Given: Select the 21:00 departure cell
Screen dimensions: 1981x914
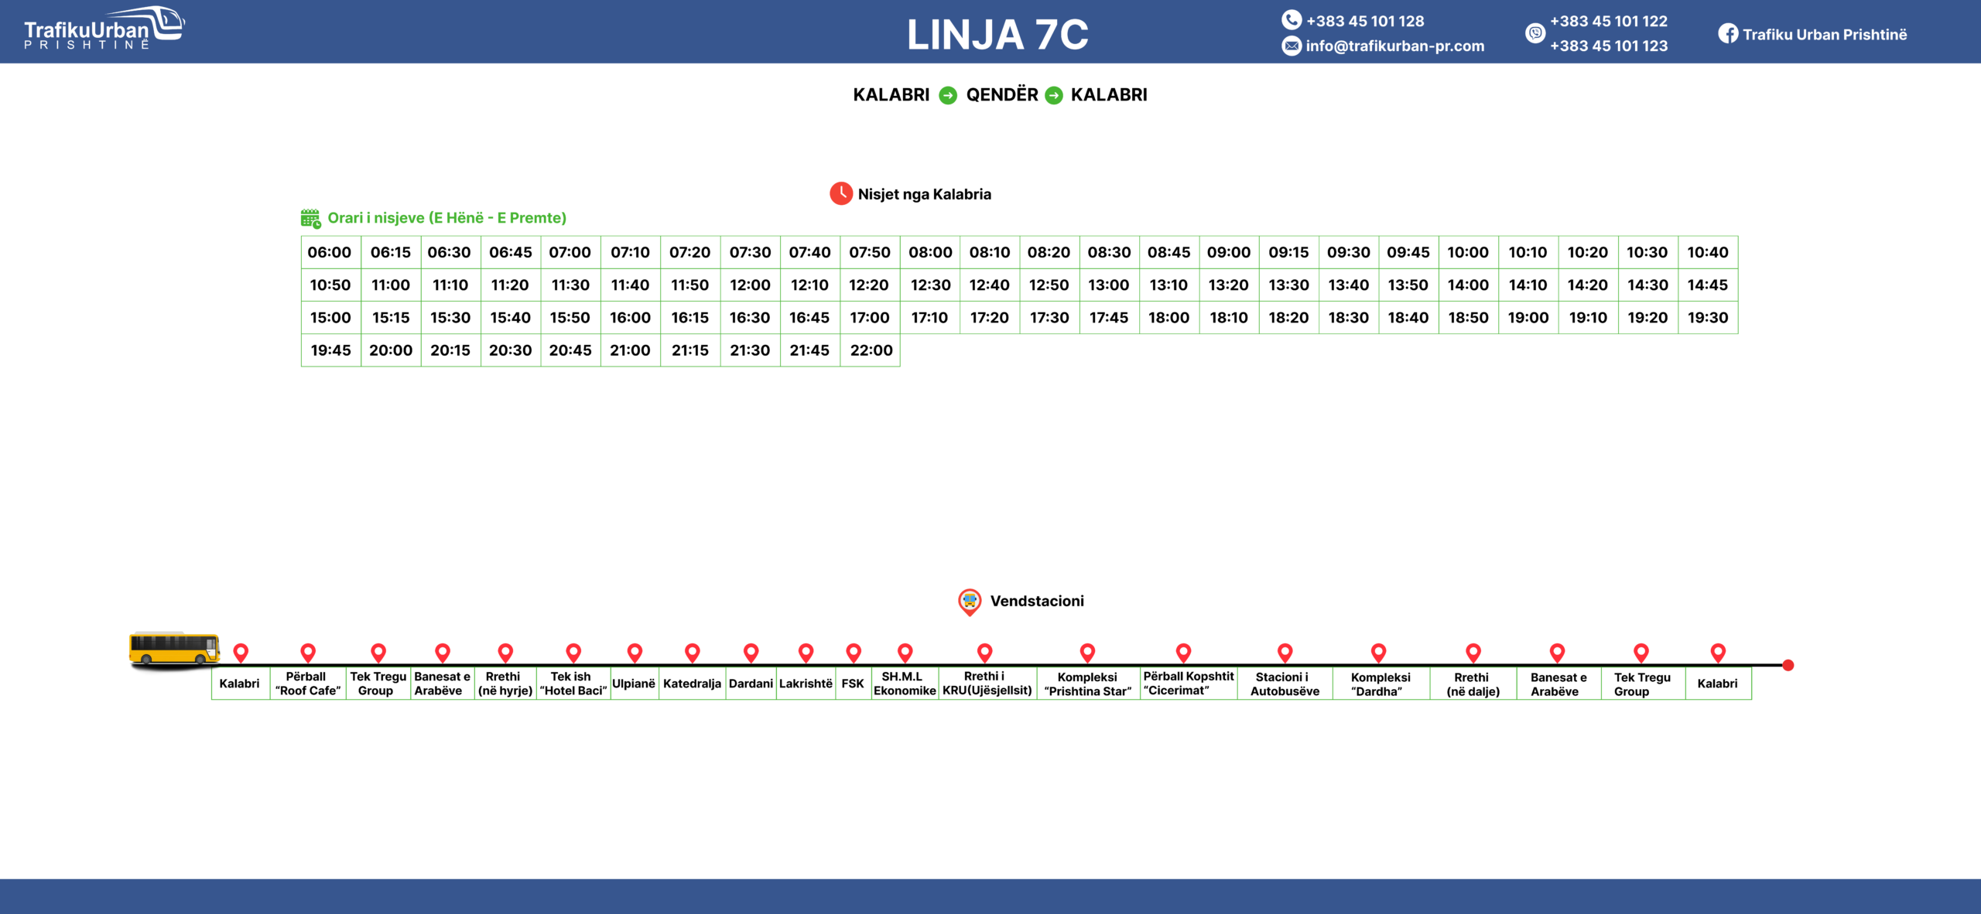Looking at the screenshot, I should pos(630,350).
